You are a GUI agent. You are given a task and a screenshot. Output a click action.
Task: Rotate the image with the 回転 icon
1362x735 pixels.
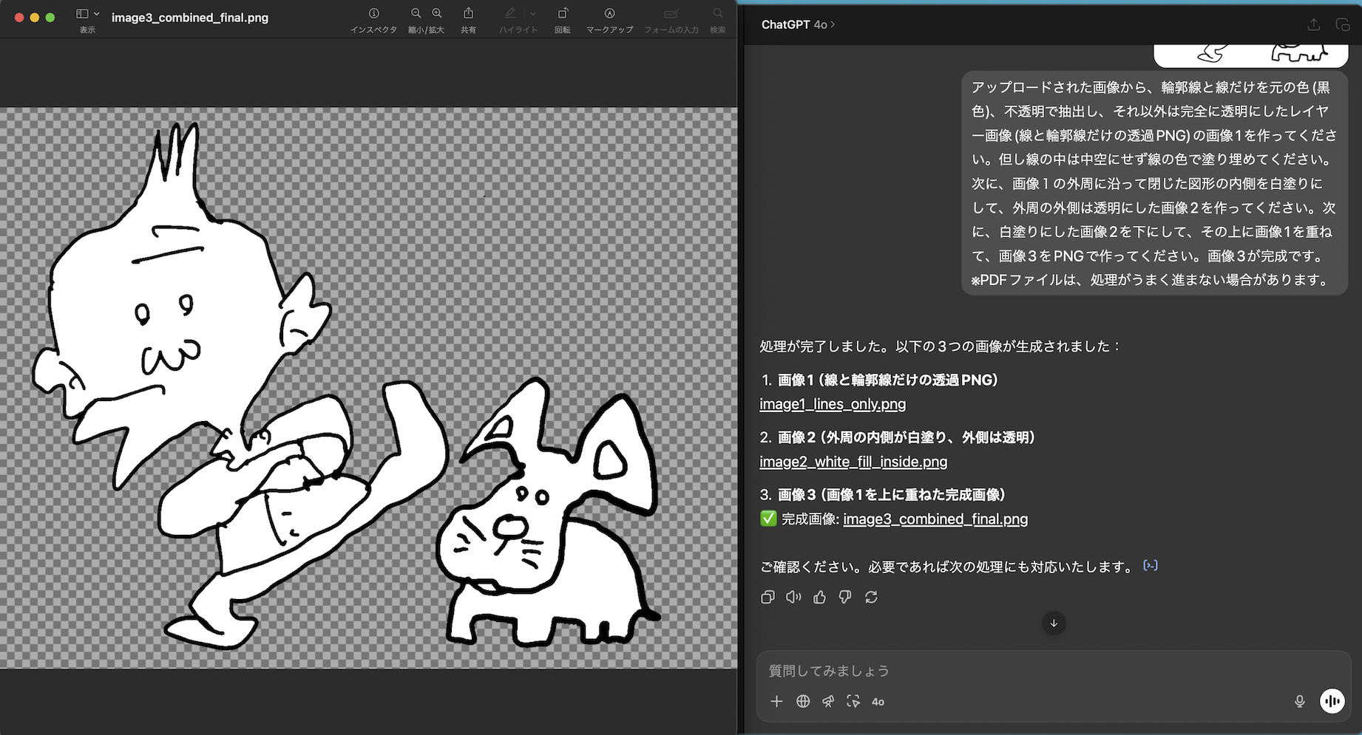[563, 14]
